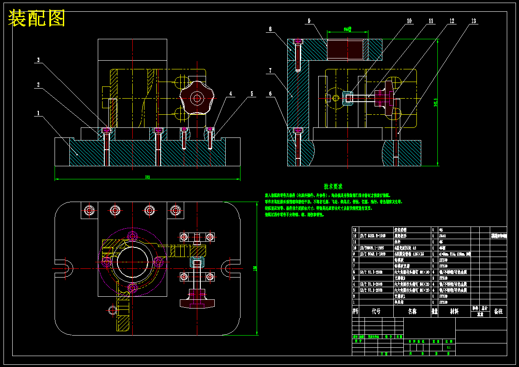Pick the star-shaped knob in the front view
The height and width of the screenshot is (367, 519).
197,98
